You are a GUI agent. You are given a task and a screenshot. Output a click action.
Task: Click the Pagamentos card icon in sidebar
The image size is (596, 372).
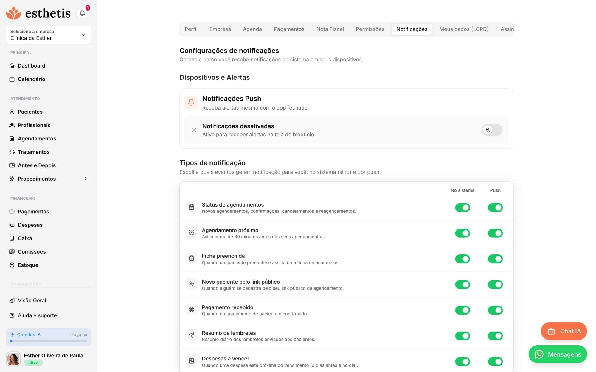click(x=12, y=212)
